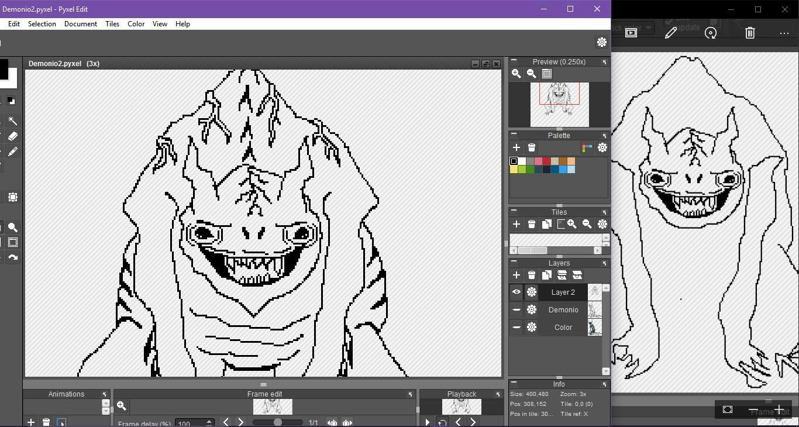
Task: Duplicate the current layer
Action: 546,275
